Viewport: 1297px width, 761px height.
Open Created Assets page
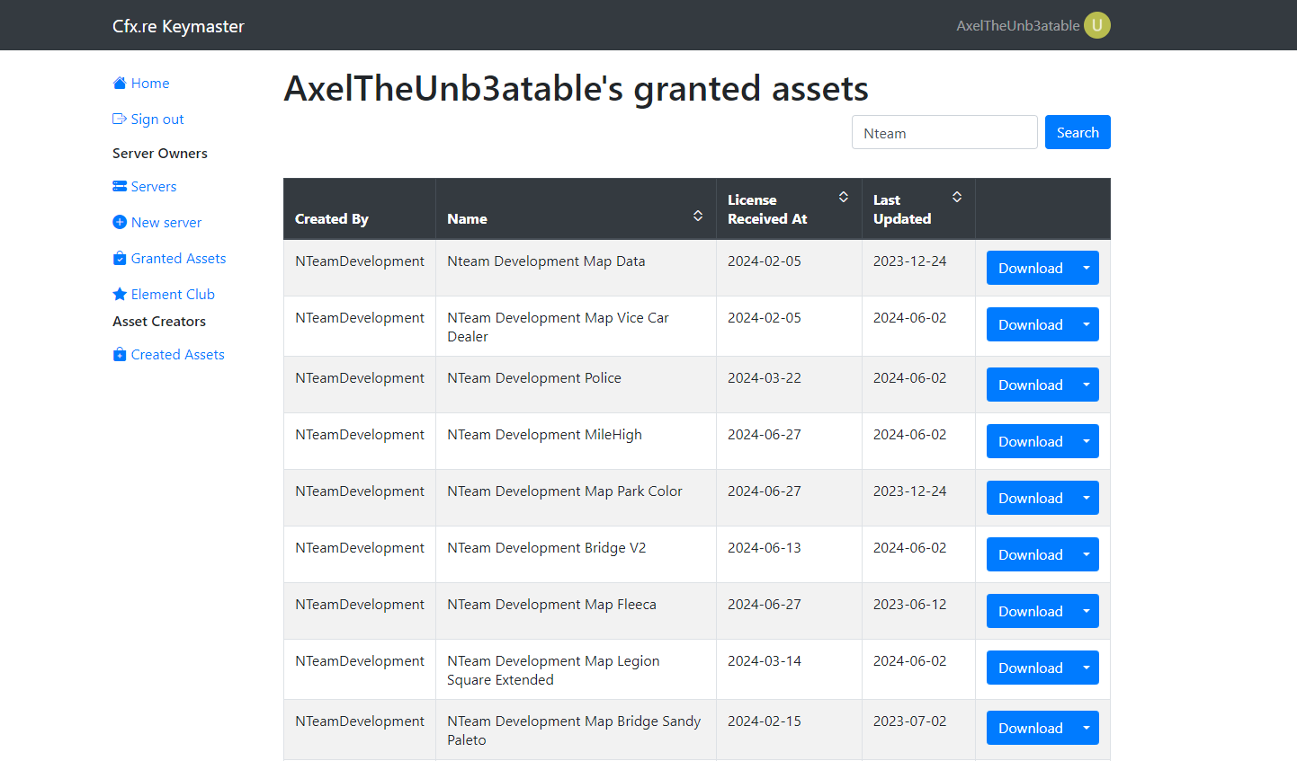point(169,355)
